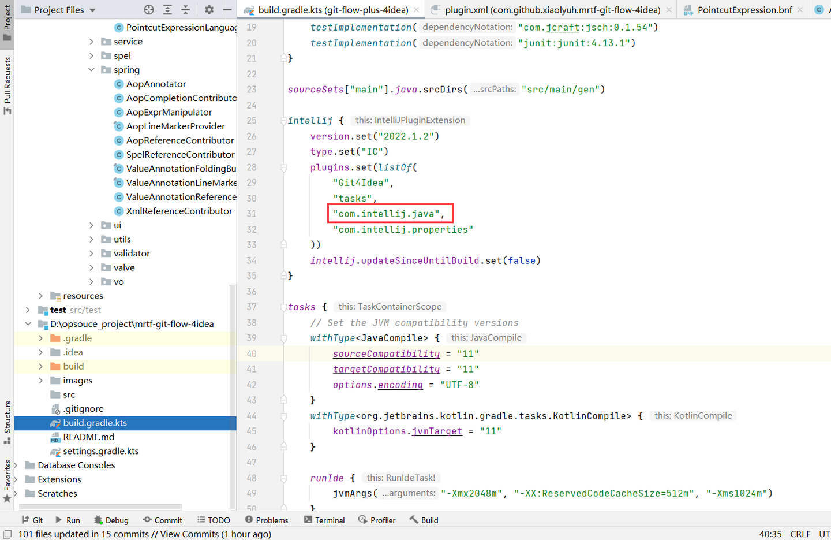Collapse the spring package in the tree
Screen dimensions: 831x540
pos(91,69)
